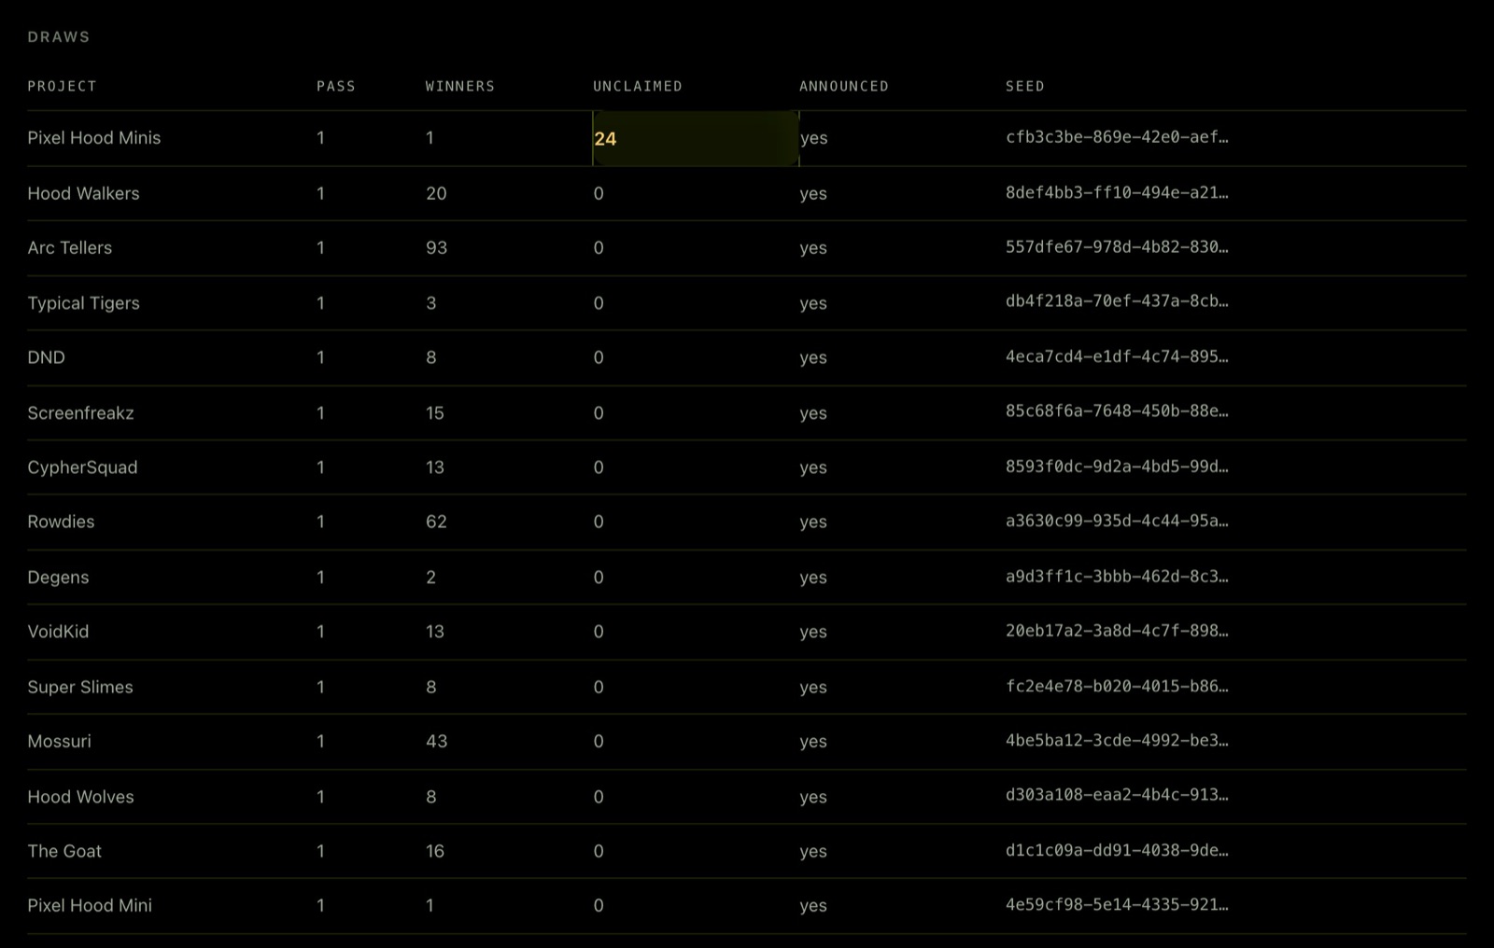Click the seed starting with 557dfe67
Viewport: 1494px width, 948px height.
coord(1117,247)
